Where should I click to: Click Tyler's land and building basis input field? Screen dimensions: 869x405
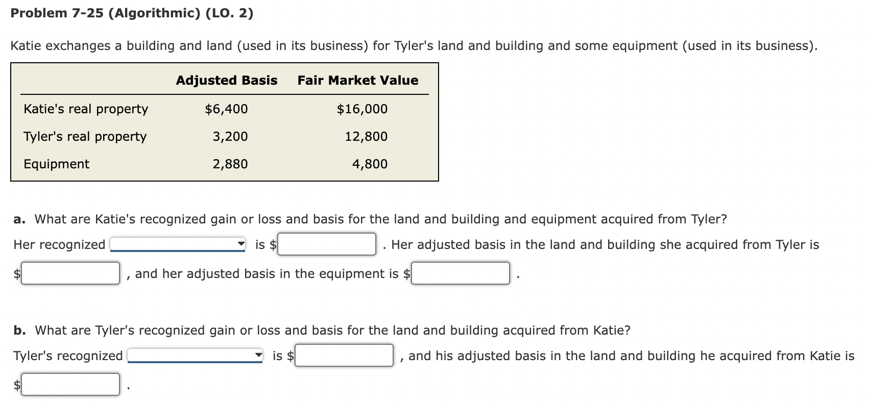pyautogui.click(x=70, y=385)
